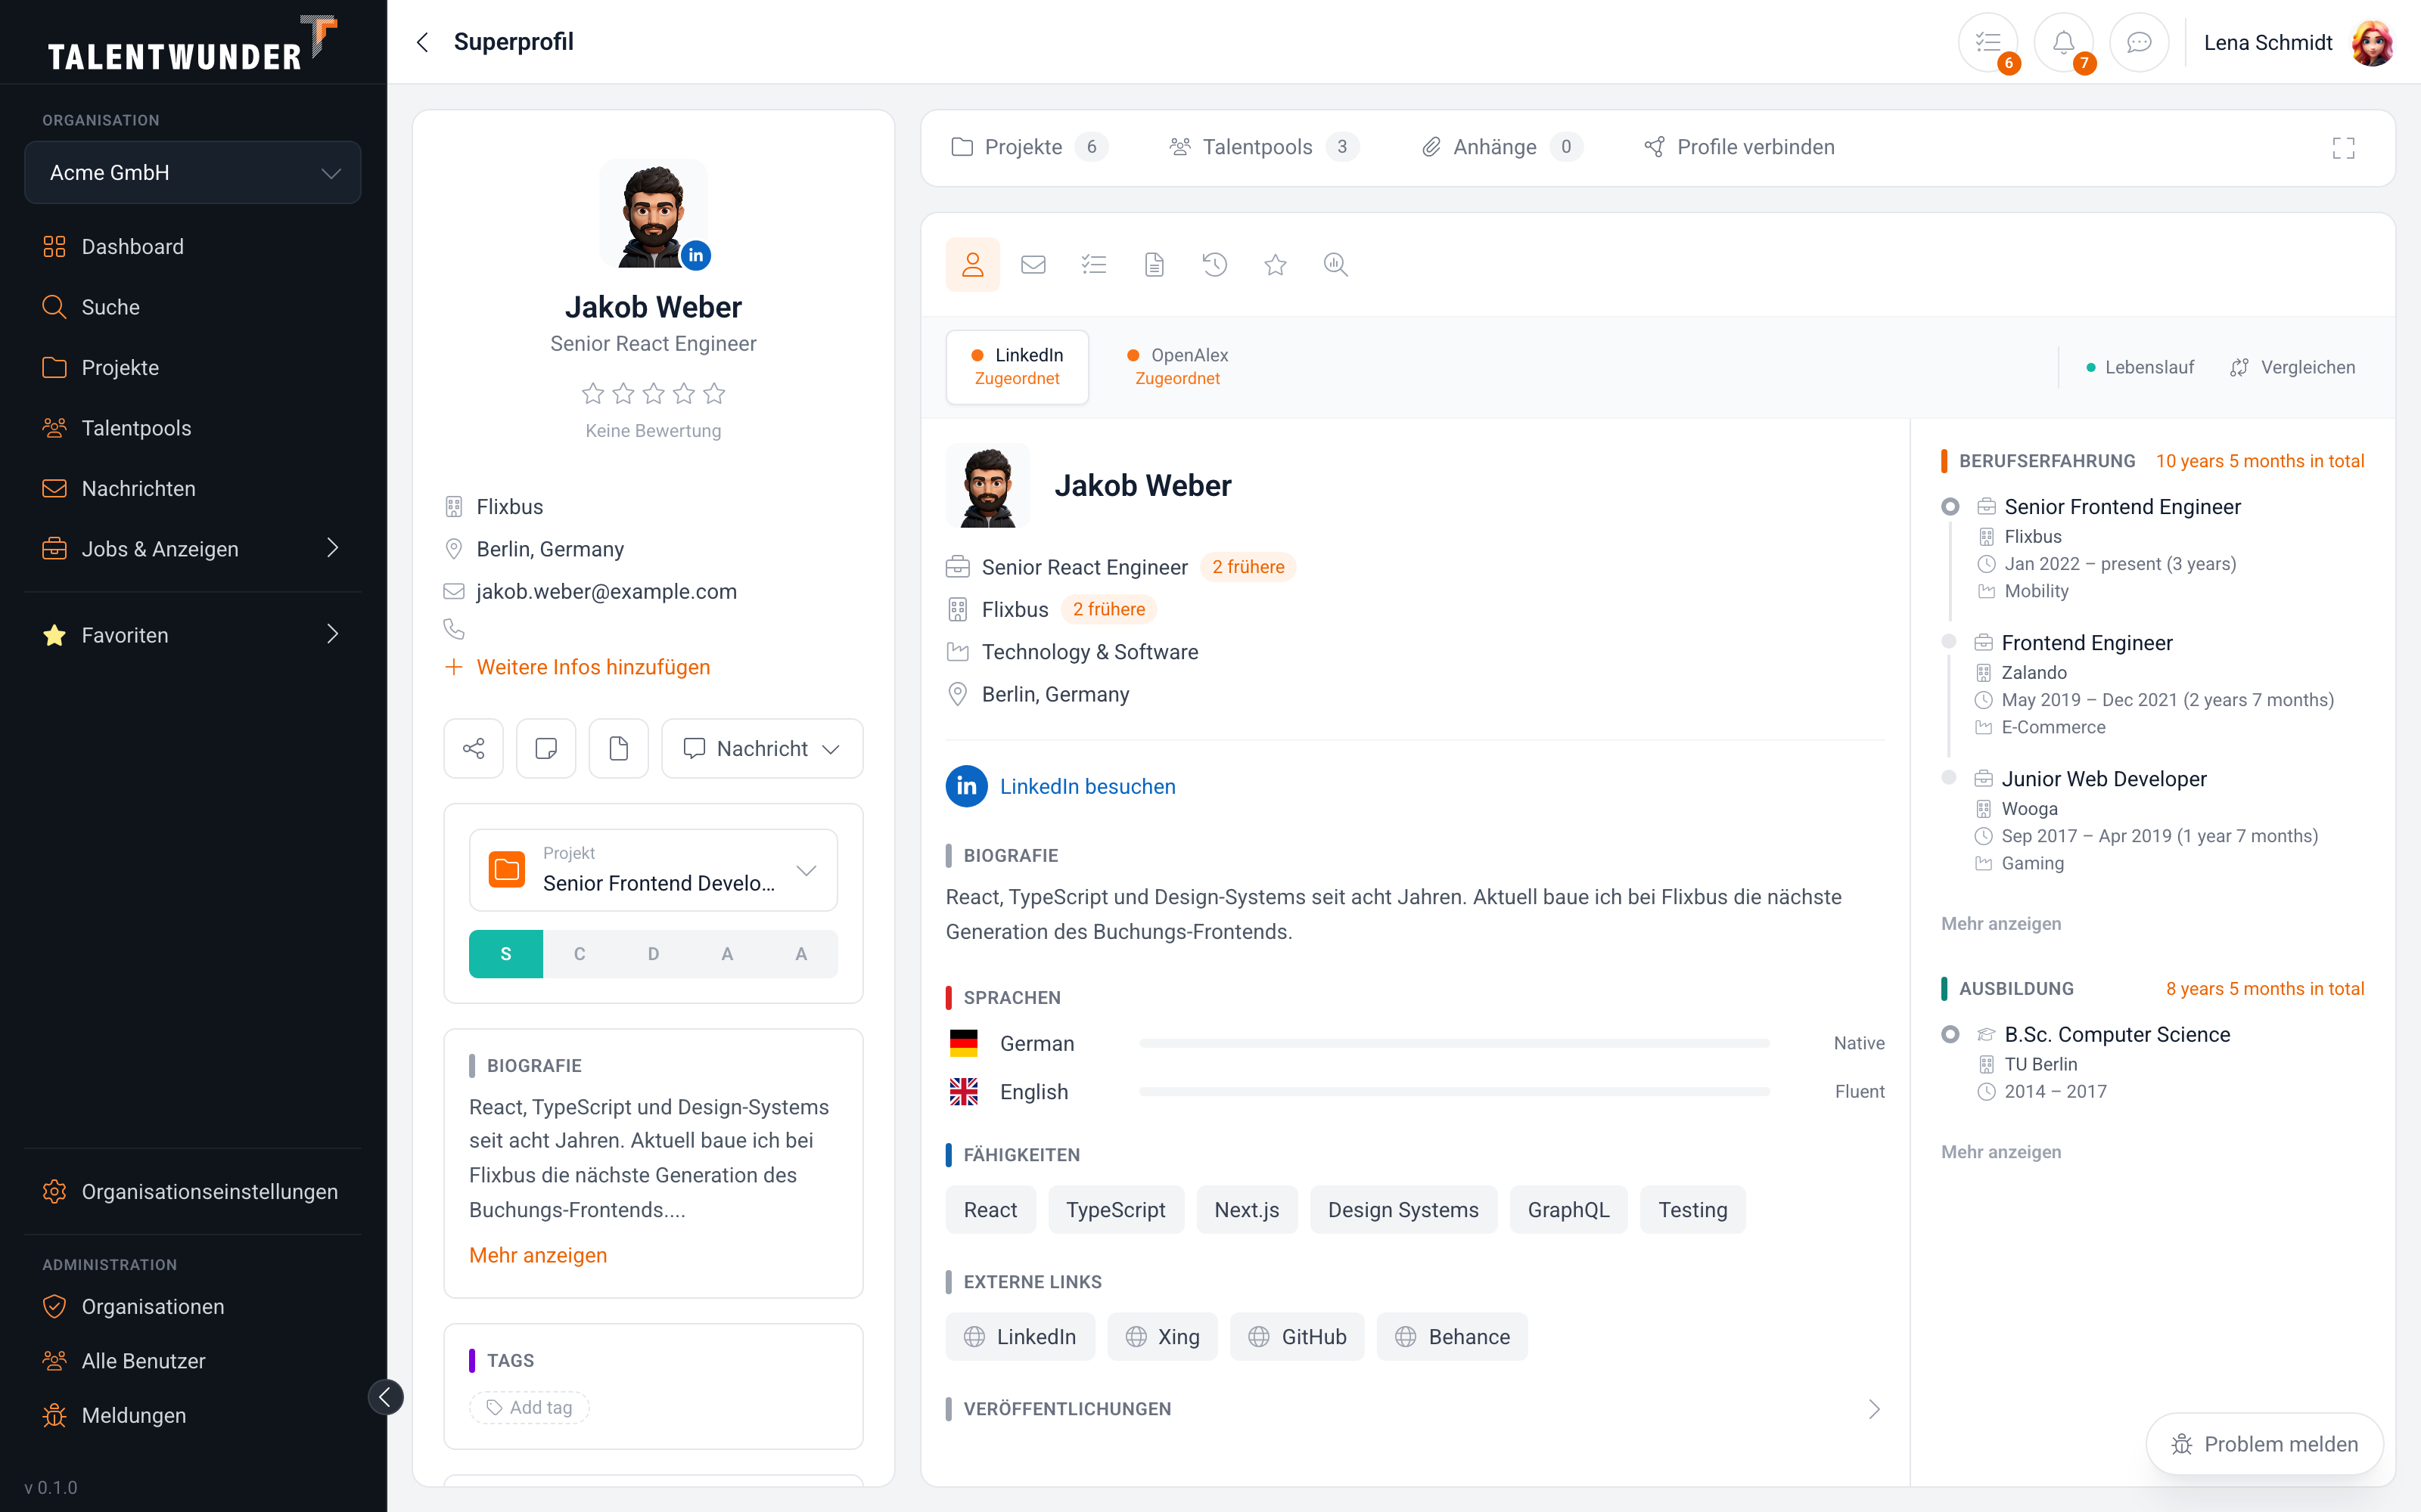The width and height of the screenshot is (2421, 1512).
Task: Open Organisationseinstellungen in sidebar
Action: (x=193, y=1192)
